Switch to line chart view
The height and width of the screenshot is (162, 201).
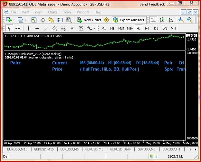tap(171, 20)
